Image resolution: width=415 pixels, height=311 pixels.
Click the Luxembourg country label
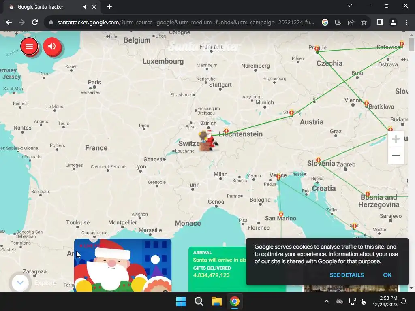coord(163,62)
